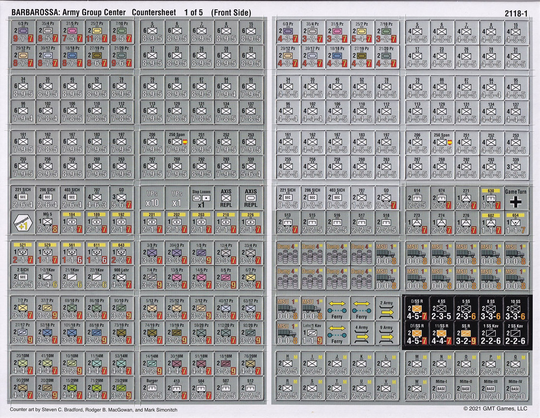540x418 pixels.
Task: Select the 221 SICH counter valued 2-6-4
Action: 23,198
